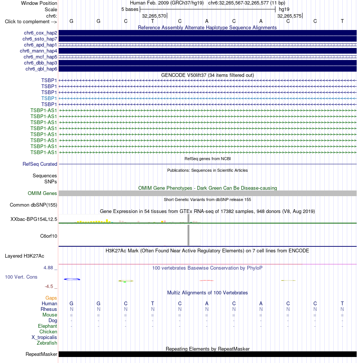Click the 100 Vert. Cons label
357x363 pixels.
pos(21,277)
